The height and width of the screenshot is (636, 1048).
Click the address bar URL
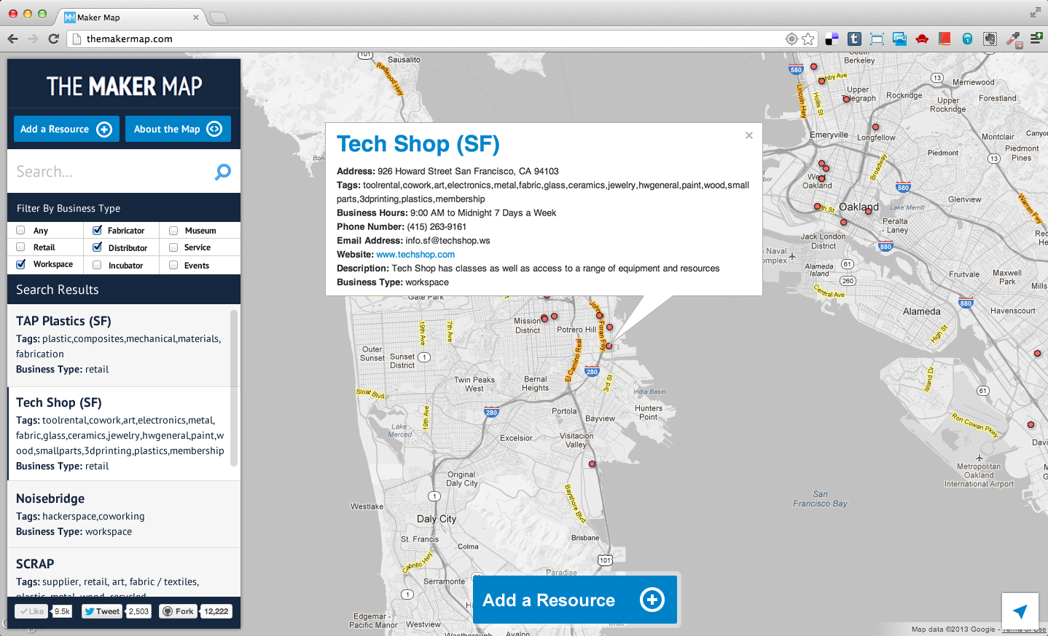click(x=130, y=39)
